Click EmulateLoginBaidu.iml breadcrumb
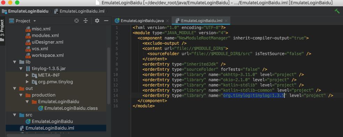The image size is (343, 137). coord(82,11)
